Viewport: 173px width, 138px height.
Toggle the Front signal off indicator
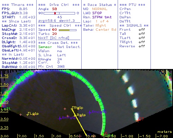coord(142,30)
